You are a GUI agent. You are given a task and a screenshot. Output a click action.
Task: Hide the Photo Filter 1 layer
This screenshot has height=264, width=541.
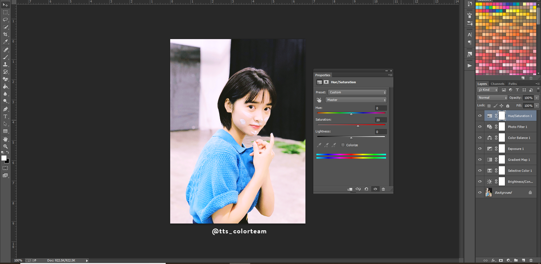(x=480, y=127)
